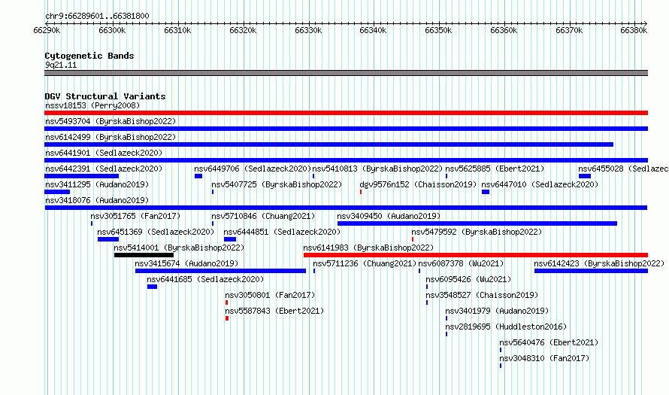Select the blue bar under nsv6441685
Screen dimensions: 669x395
pyautogui.click(x=153, y=287)
